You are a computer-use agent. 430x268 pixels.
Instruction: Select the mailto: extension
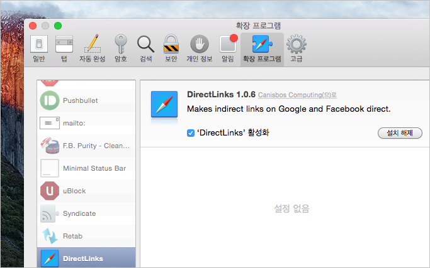pos(86,123)
